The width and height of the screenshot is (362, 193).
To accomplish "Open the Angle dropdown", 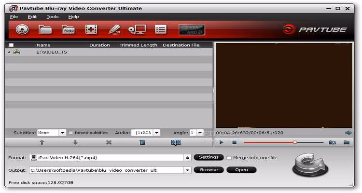I will pyautogui.click(x=196, y=133).
